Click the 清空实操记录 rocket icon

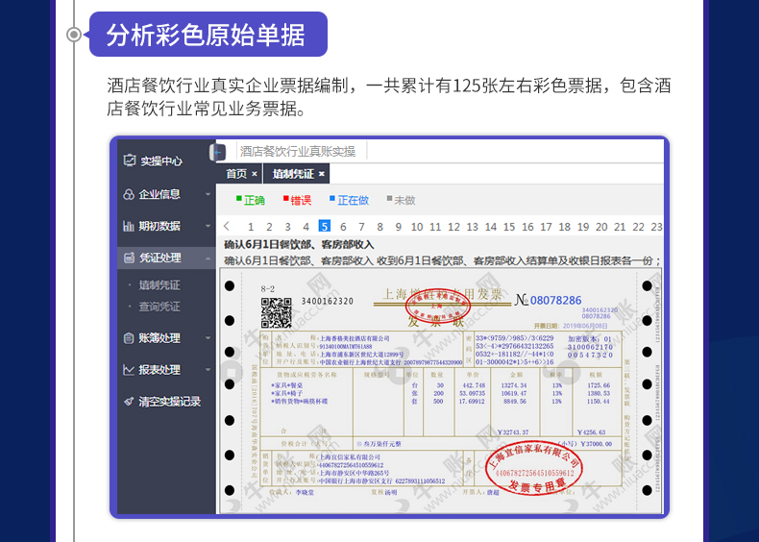(x=129, y=402)
